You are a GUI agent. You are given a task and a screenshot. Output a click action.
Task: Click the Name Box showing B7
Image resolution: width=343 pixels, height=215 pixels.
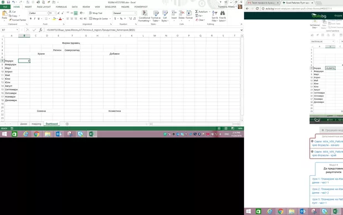10,30
